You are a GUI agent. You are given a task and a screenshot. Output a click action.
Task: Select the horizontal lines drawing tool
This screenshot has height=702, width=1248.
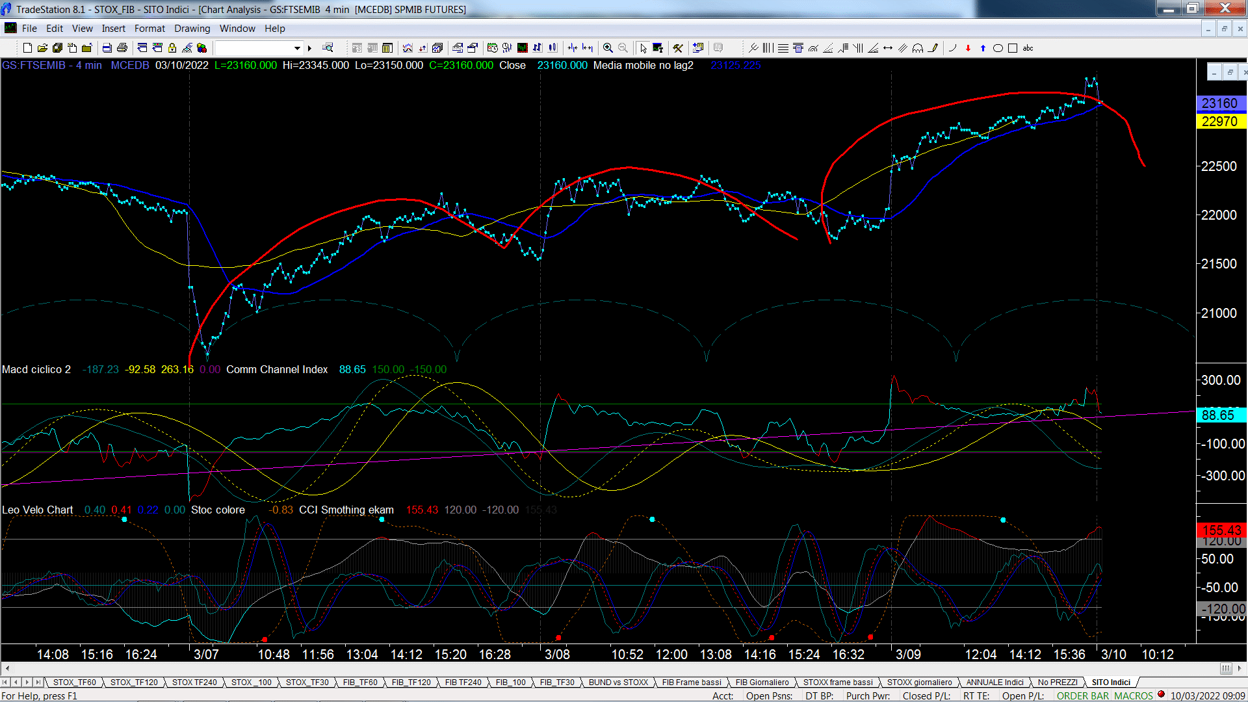783,48
